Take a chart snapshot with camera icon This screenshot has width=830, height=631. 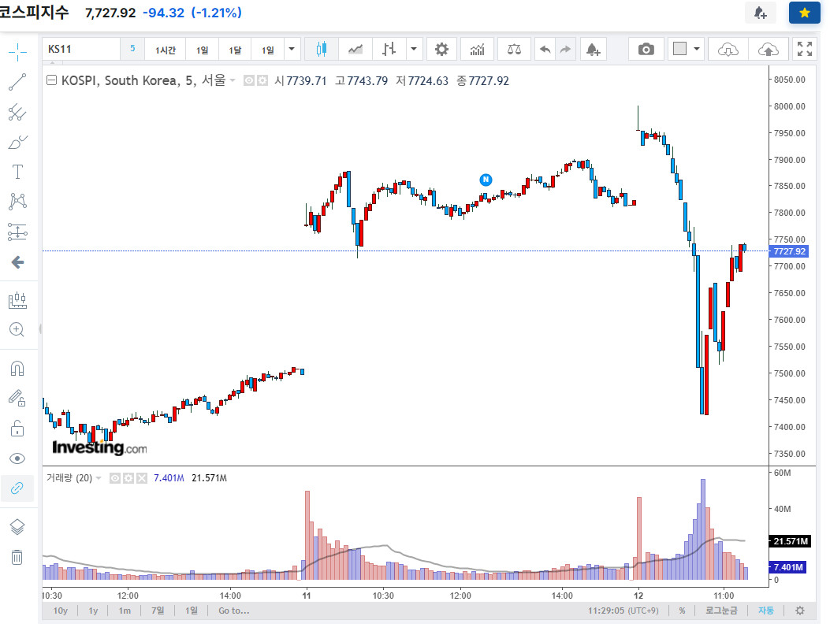pyautogui.click(x=646, y=50)
